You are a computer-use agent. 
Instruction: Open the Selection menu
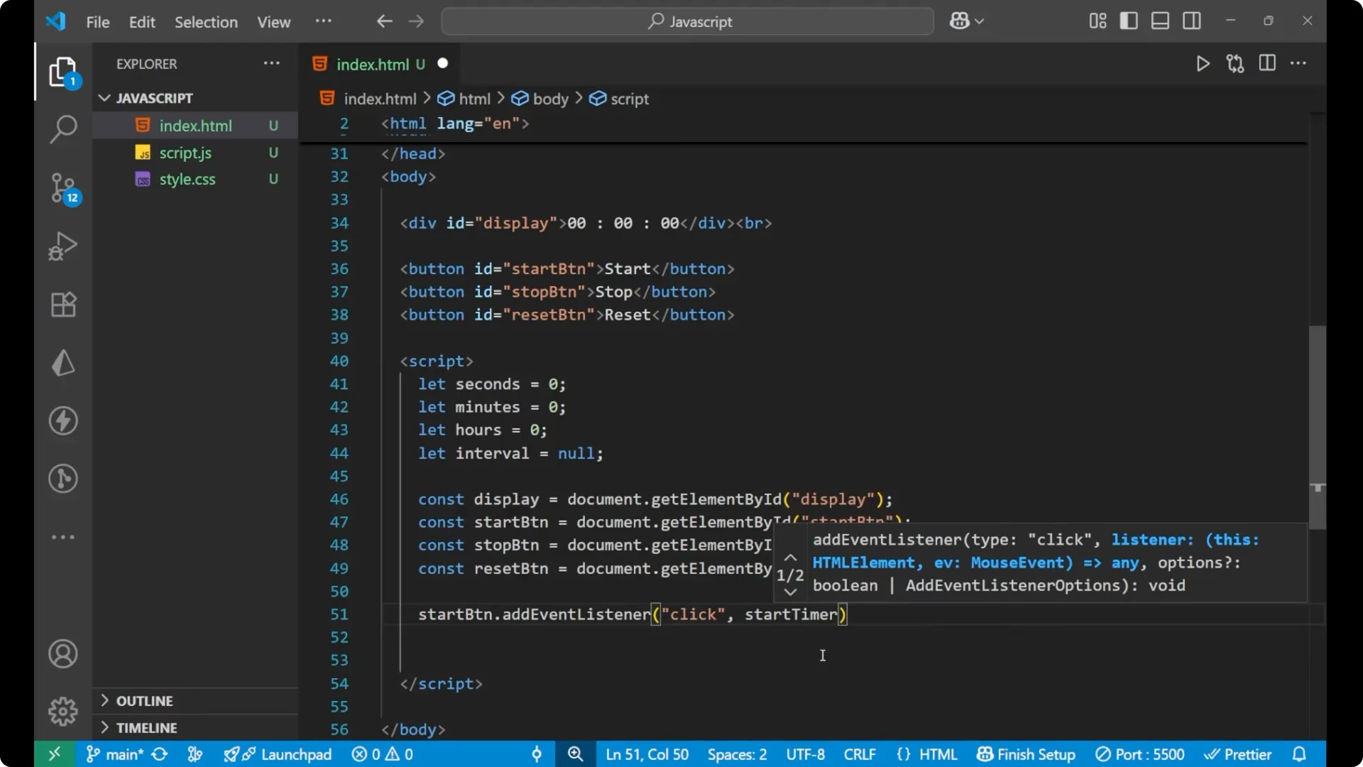click(x=206, y=22)
